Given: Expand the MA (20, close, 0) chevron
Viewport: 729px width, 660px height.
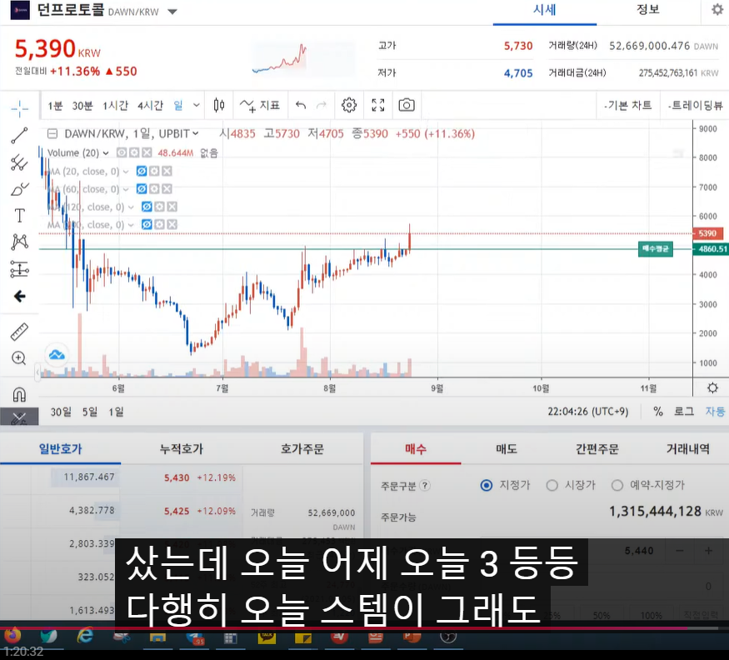Looking at the screenshot, I should [x=126, y=172].
